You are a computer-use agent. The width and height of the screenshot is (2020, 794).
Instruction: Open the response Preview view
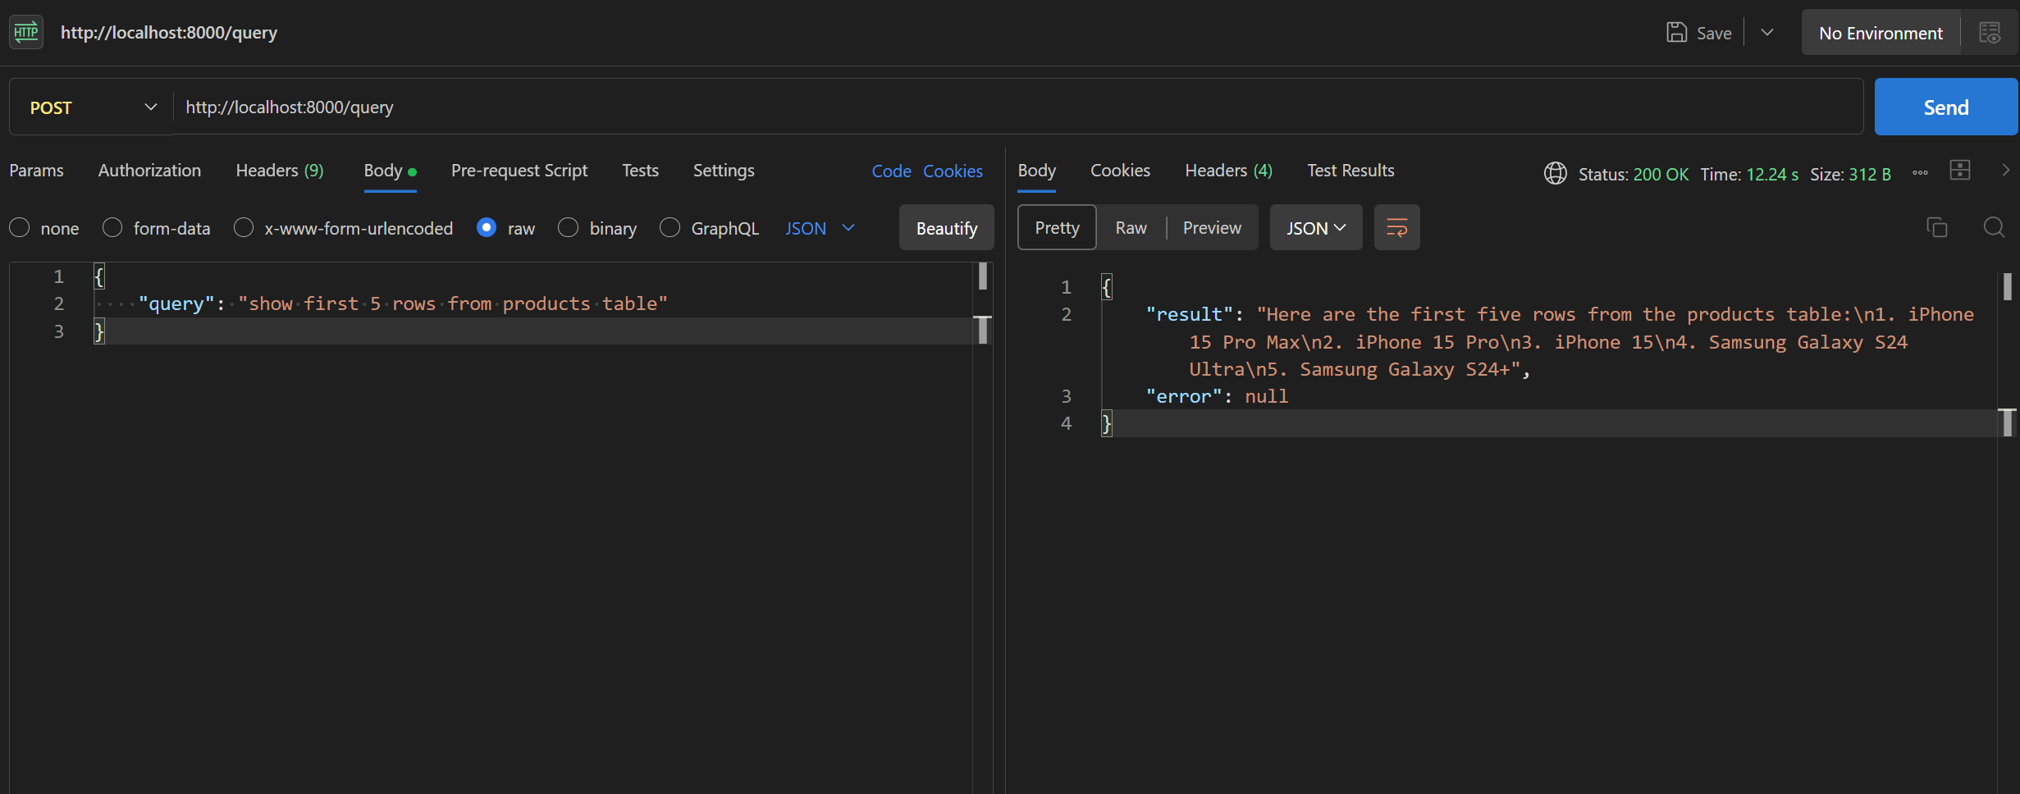click(1212, 227)
